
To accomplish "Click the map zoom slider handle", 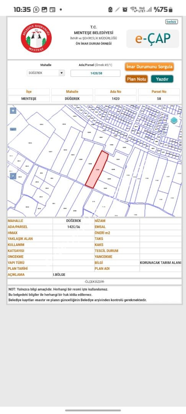I will click(13, 130).
